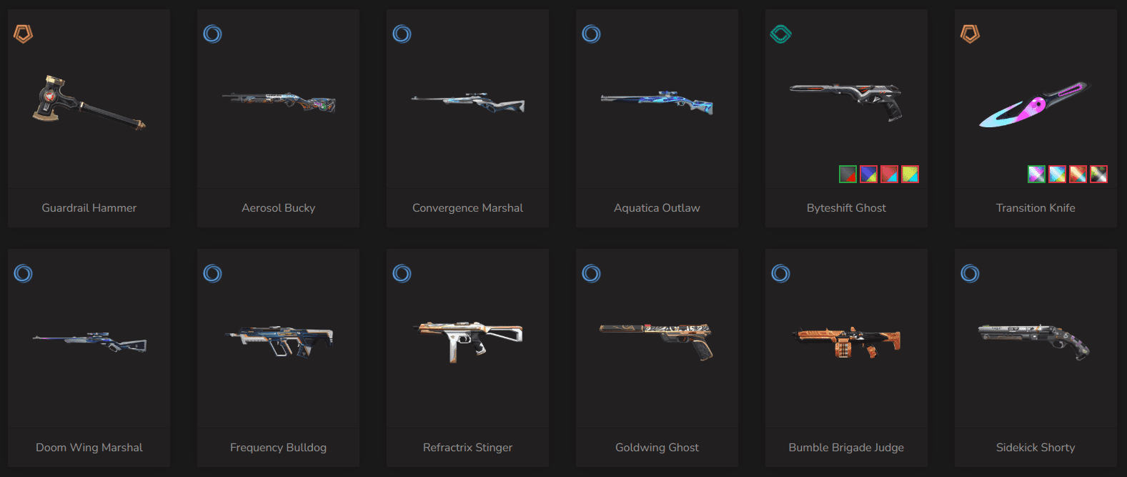Click the Guardrail Hammer name label

point(89,208)
